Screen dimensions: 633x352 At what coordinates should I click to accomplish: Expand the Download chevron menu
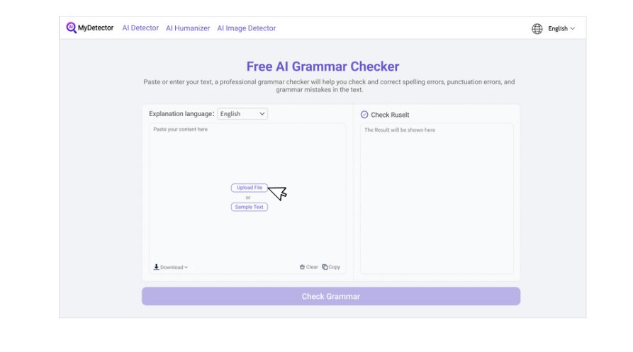coord(186,267)
